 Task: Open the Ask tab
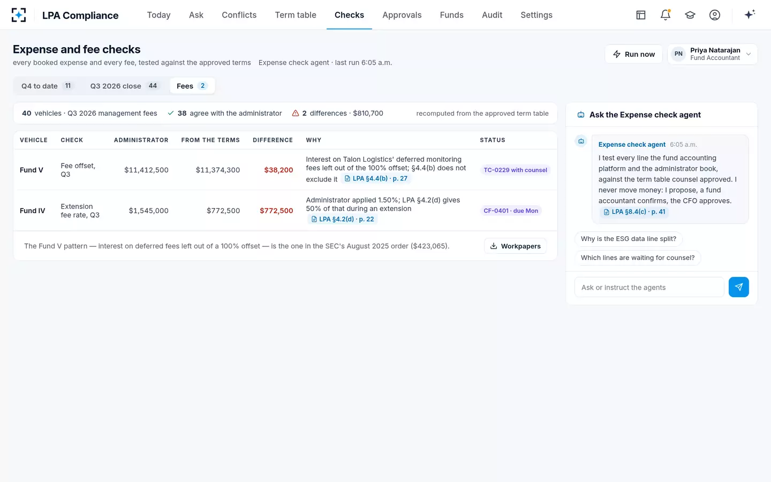tap(196, 15)
